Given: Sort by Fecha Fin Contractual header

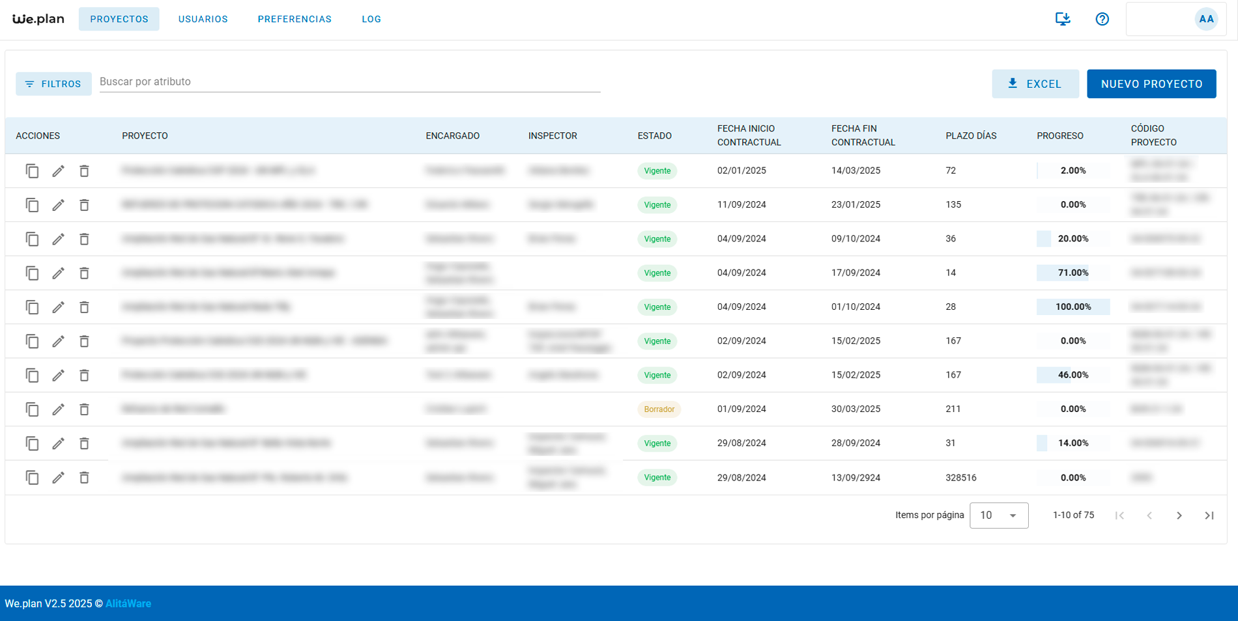Looking at the screenshot, I should (863, 135).
